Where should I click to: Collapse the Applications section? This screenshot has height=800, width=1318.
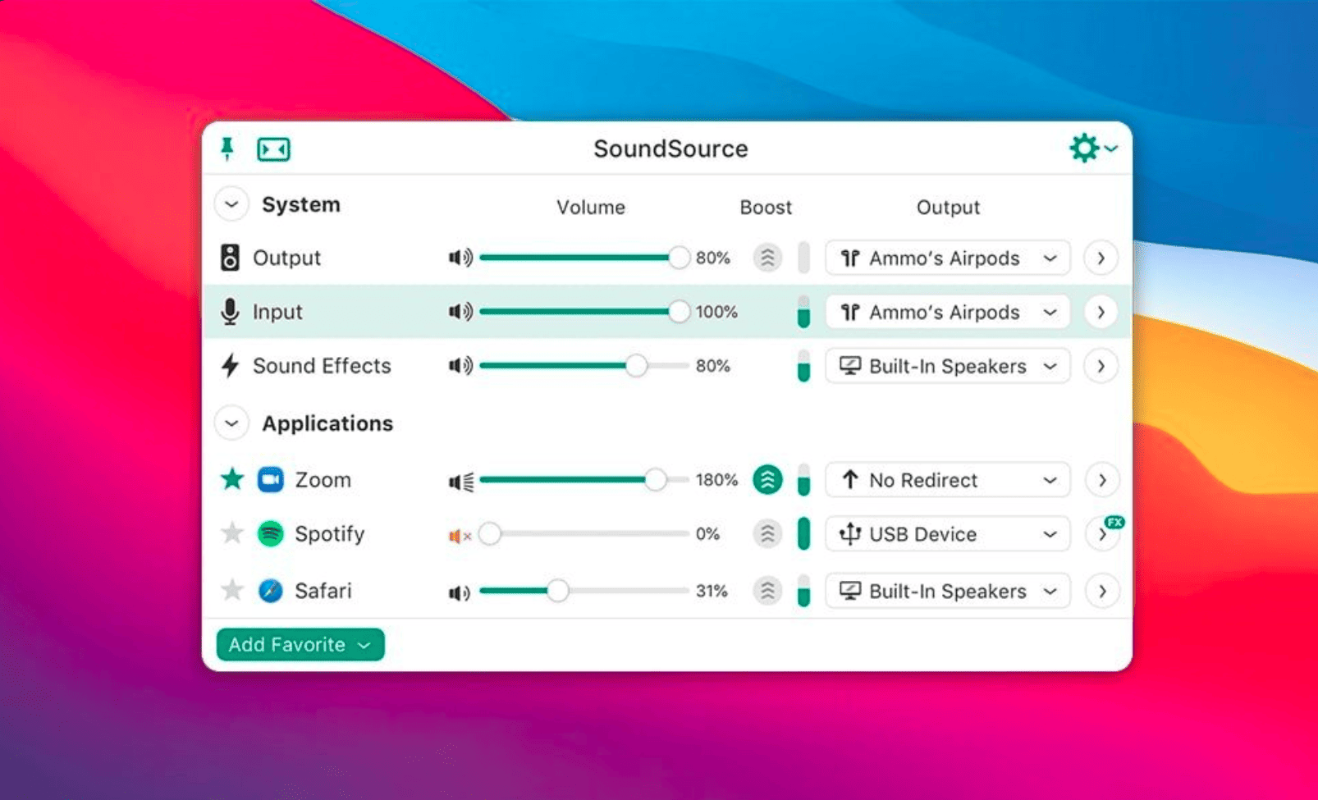point(231,423)
